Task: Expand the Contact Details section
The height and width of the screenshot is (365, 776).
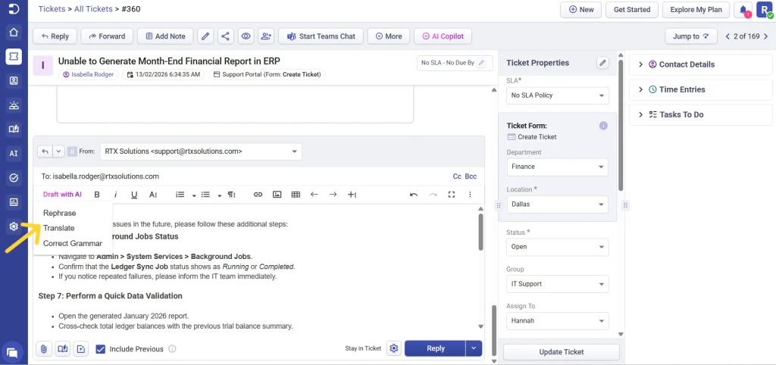Action: point(685,65)
